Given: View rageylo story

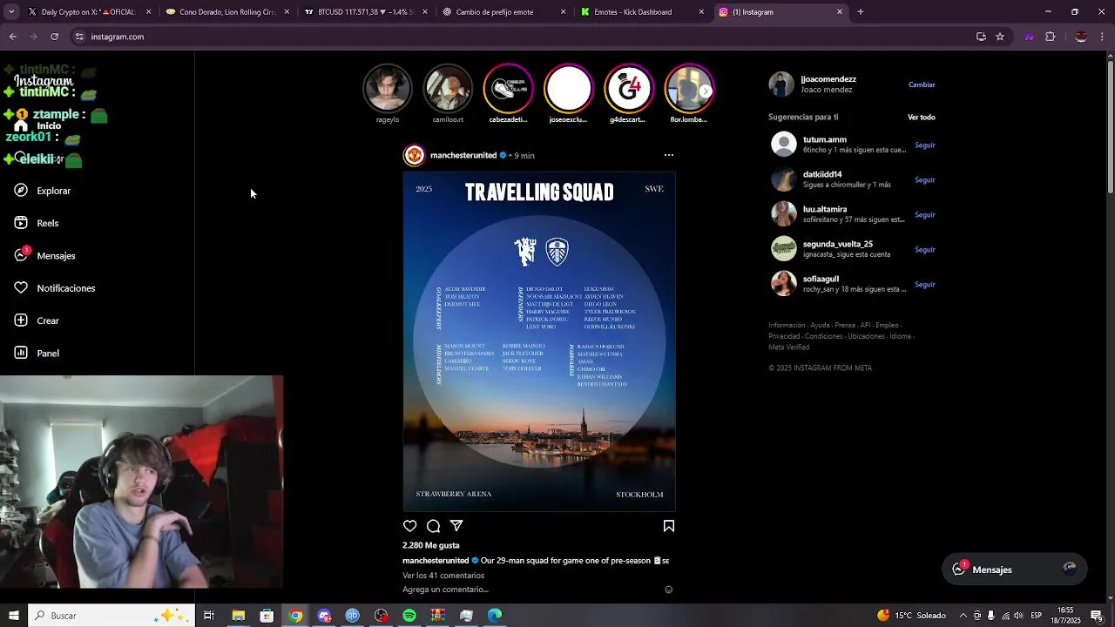Looking at the screenshot, I should (x=388, y=88).
